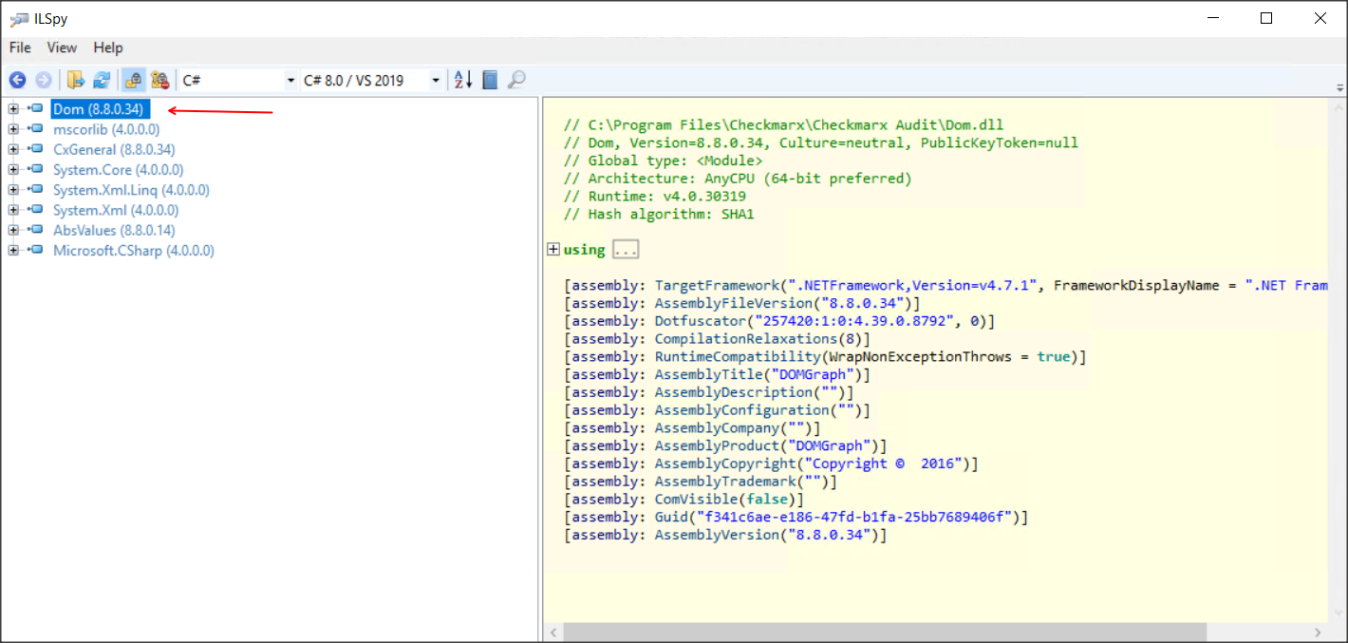Open the View menu
This screenshot has width=1348, height=643.
coord(62,47)
